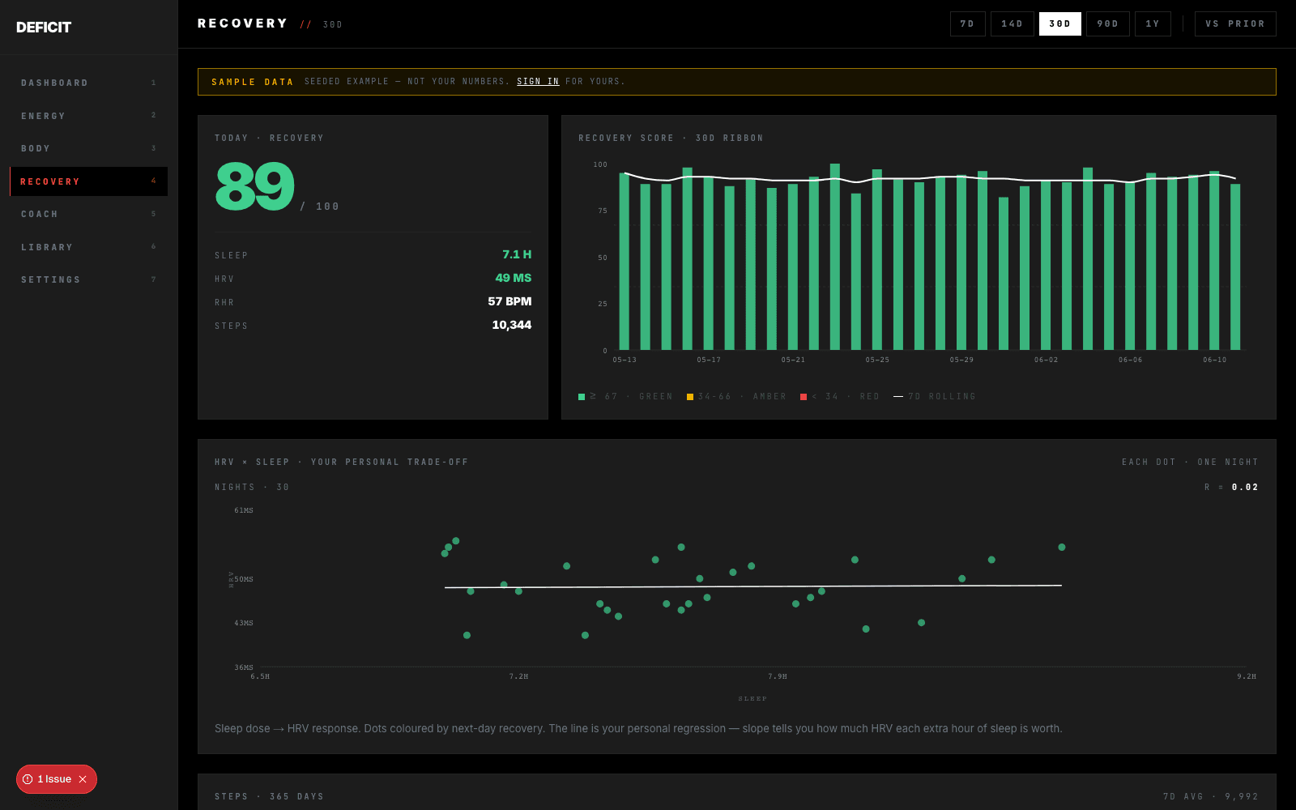1296x810 pixels.
Task: Click the red legend swatch
Action: (804, 397)
